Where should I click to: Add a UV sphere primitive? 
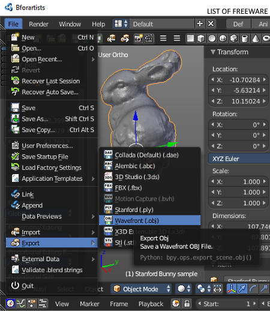[x=212, y=38]
